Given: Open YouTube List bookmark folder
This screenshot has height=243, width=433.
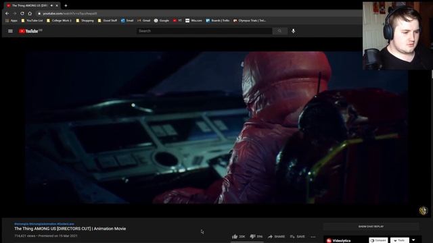Looking at the screenshot, I should [x=32, y=20].
